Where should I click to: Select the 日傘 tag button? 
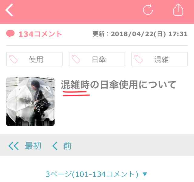pos(97,59)
